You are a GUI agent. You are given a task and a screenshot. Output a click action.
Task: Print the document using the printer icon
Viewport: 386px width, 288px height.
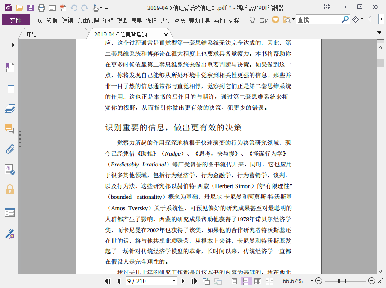41,8
